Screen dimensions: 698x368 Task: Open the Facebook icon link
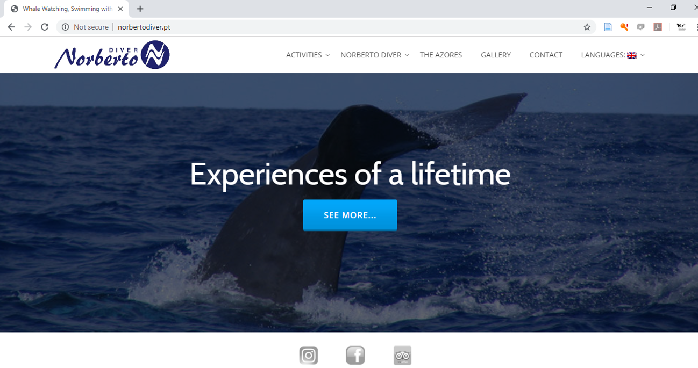click(x=355, y=355)
